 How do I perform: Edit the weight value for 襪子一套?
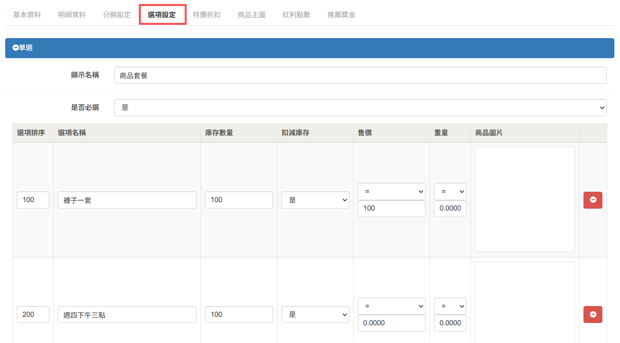450,209
